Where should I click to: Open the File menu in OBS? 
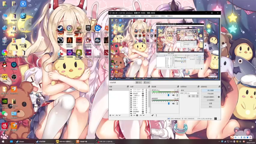click(112, 16)
